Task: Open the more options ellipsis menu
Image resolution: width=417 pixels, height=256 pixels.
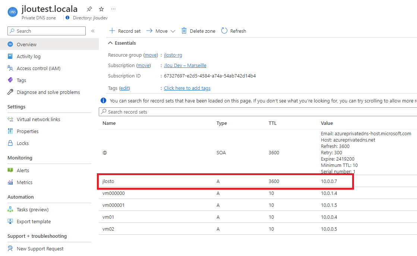Action: coord(113,9)
